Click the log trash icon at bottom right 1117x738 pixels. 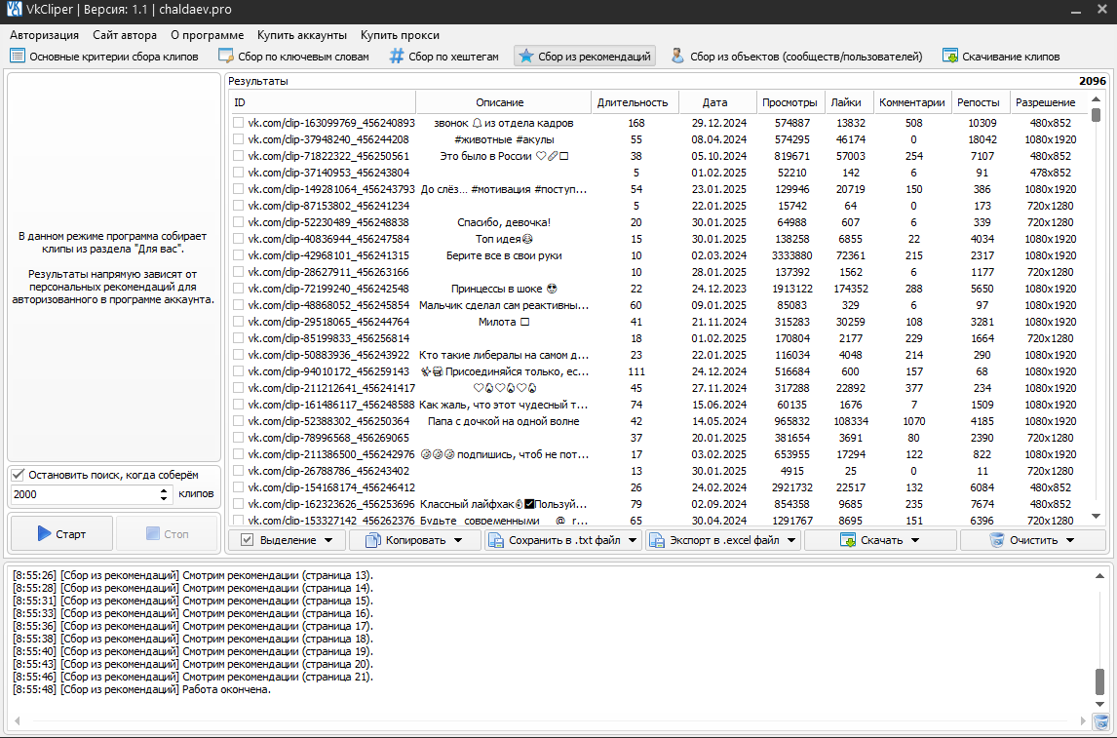click(x=1100, y=720)
